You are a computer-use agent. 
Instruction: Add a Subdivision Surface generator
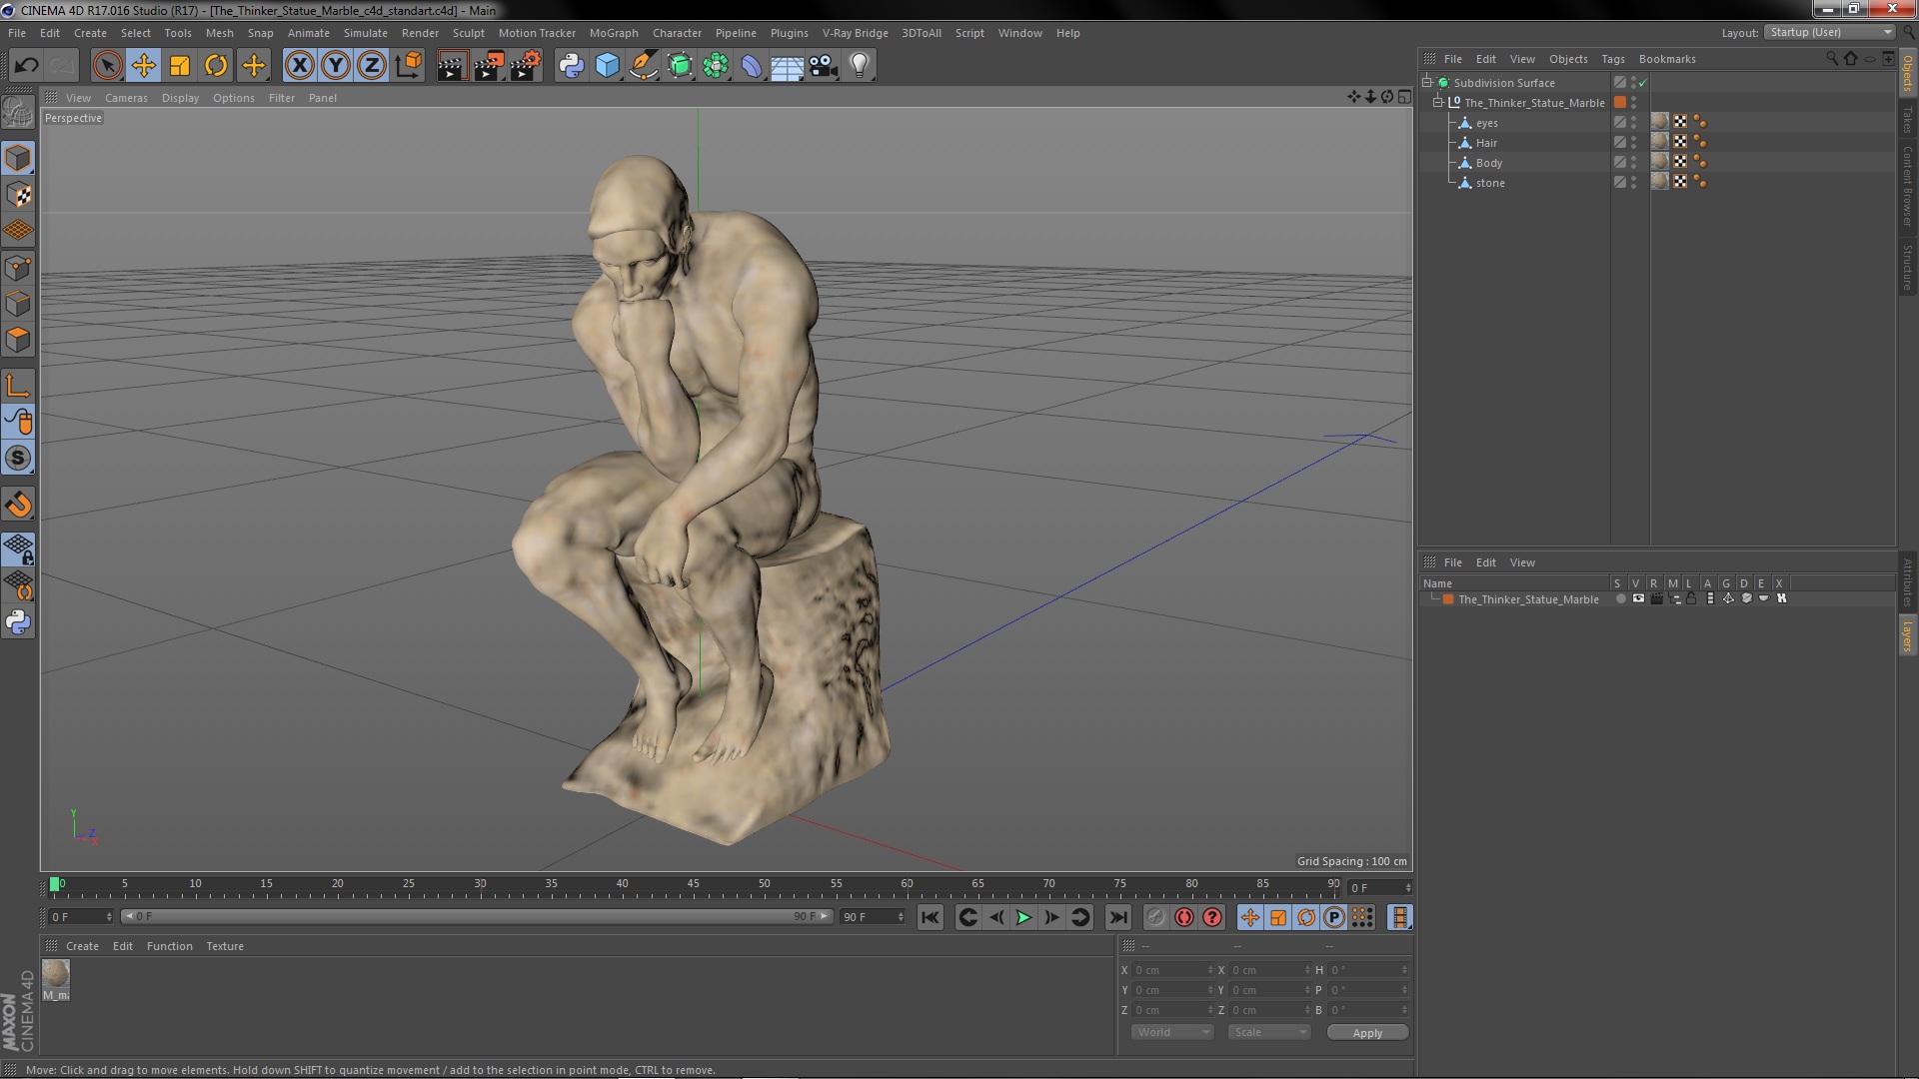(x=680, y=66)
